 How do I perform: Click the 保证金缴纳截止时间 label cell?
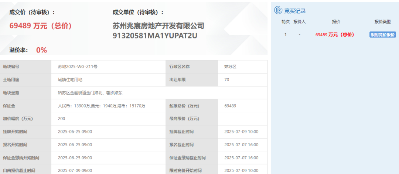(192, 158)
